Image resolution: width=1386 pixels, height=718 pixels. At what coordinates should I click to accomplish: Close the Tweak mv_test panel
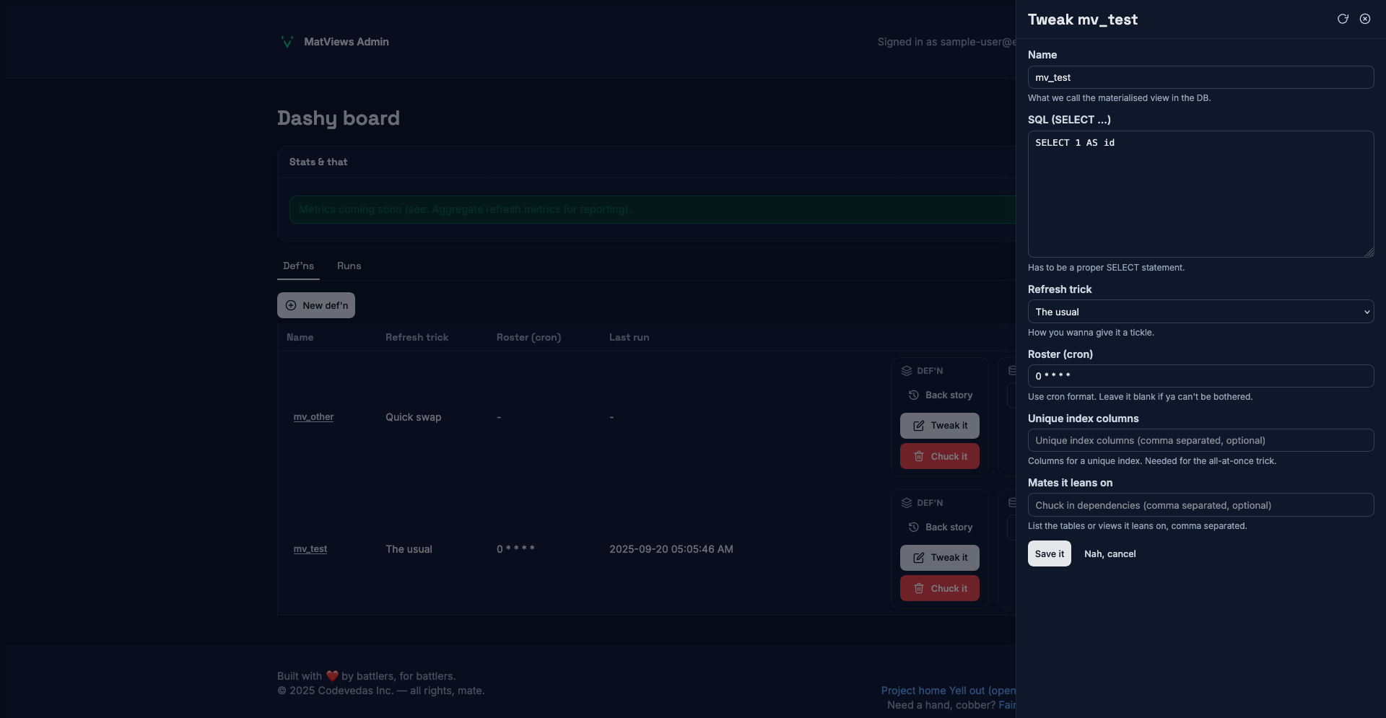click(1365, 19)
